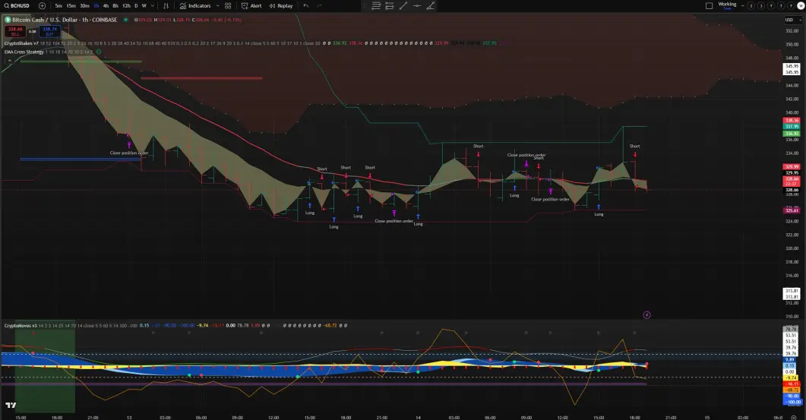The image size is (806, 420).
Task: Click the 325.61 price scale label
Action: tap(792, 210)
